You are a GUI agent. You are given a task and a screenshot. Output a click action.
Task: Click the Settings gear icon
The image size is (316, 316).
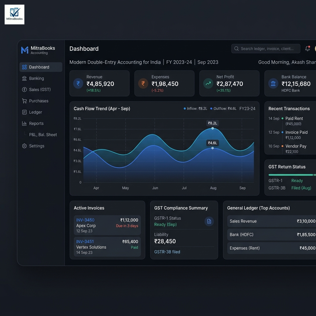(x=24, y=146)
